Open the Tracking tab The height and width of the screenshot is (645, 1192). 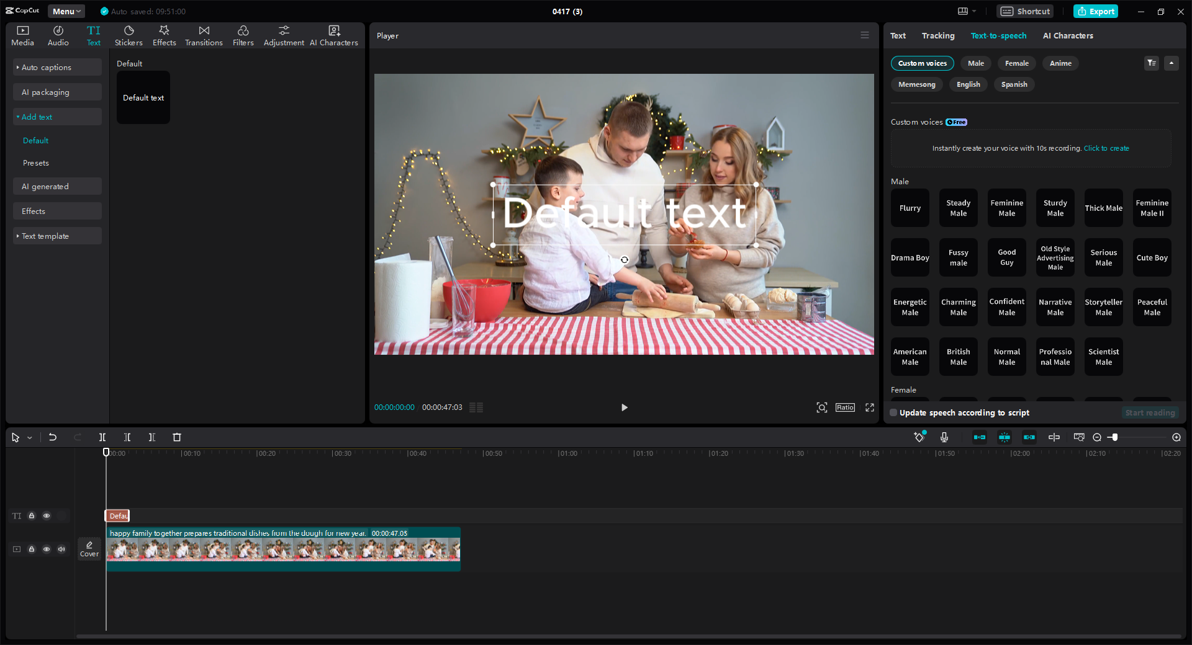[x=938, y=35]
